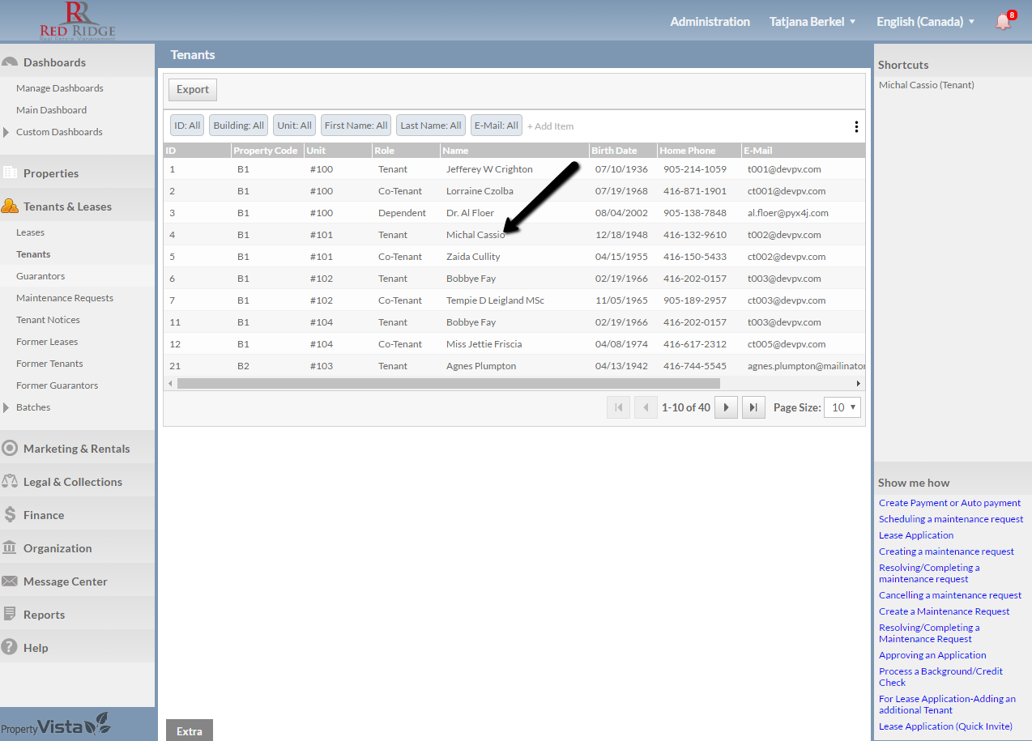Image resolution: width=1032 pixels, height=741 pixels.
Task: Open the English (Canada) language dropdown
Action: click(x=925, y=22)
